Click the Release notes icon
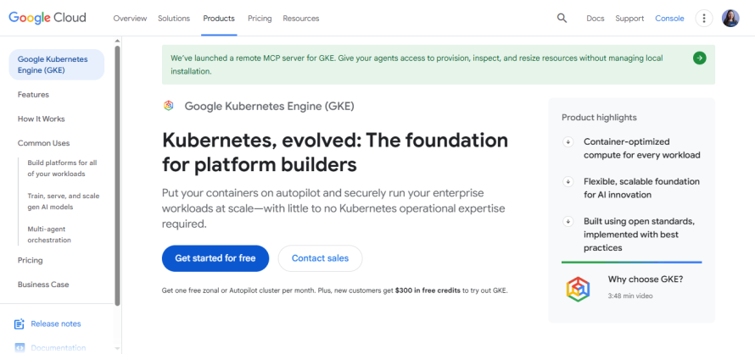The width and height of the screenshot is (755, 354). click(20, 324)
